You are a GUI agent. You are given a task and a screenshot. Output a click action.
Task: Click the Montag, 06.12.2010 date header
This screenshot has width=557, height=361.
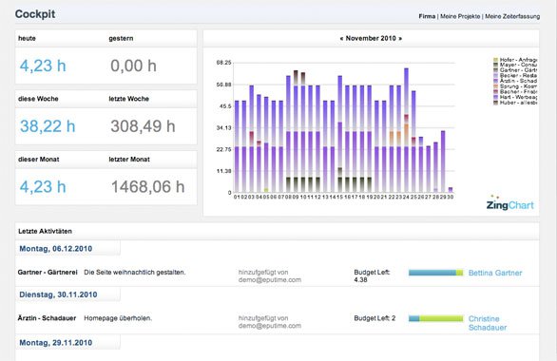point(56,249)
